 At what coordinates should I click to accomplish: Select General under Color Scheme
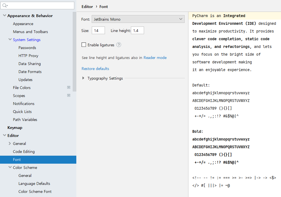(x=25, y=176)
